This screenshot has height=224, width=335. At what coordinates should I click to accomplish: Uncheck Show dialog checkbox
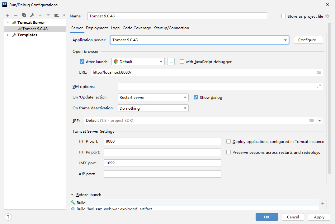pos(196,98)
